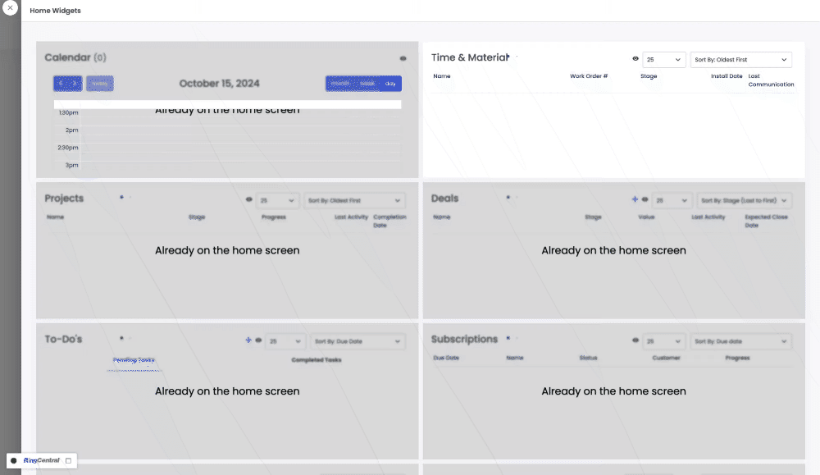The height and width of the screenshot is (475, 820).
Task: Toggle eye icon on Calendar widget
Action: pos(403,58)
